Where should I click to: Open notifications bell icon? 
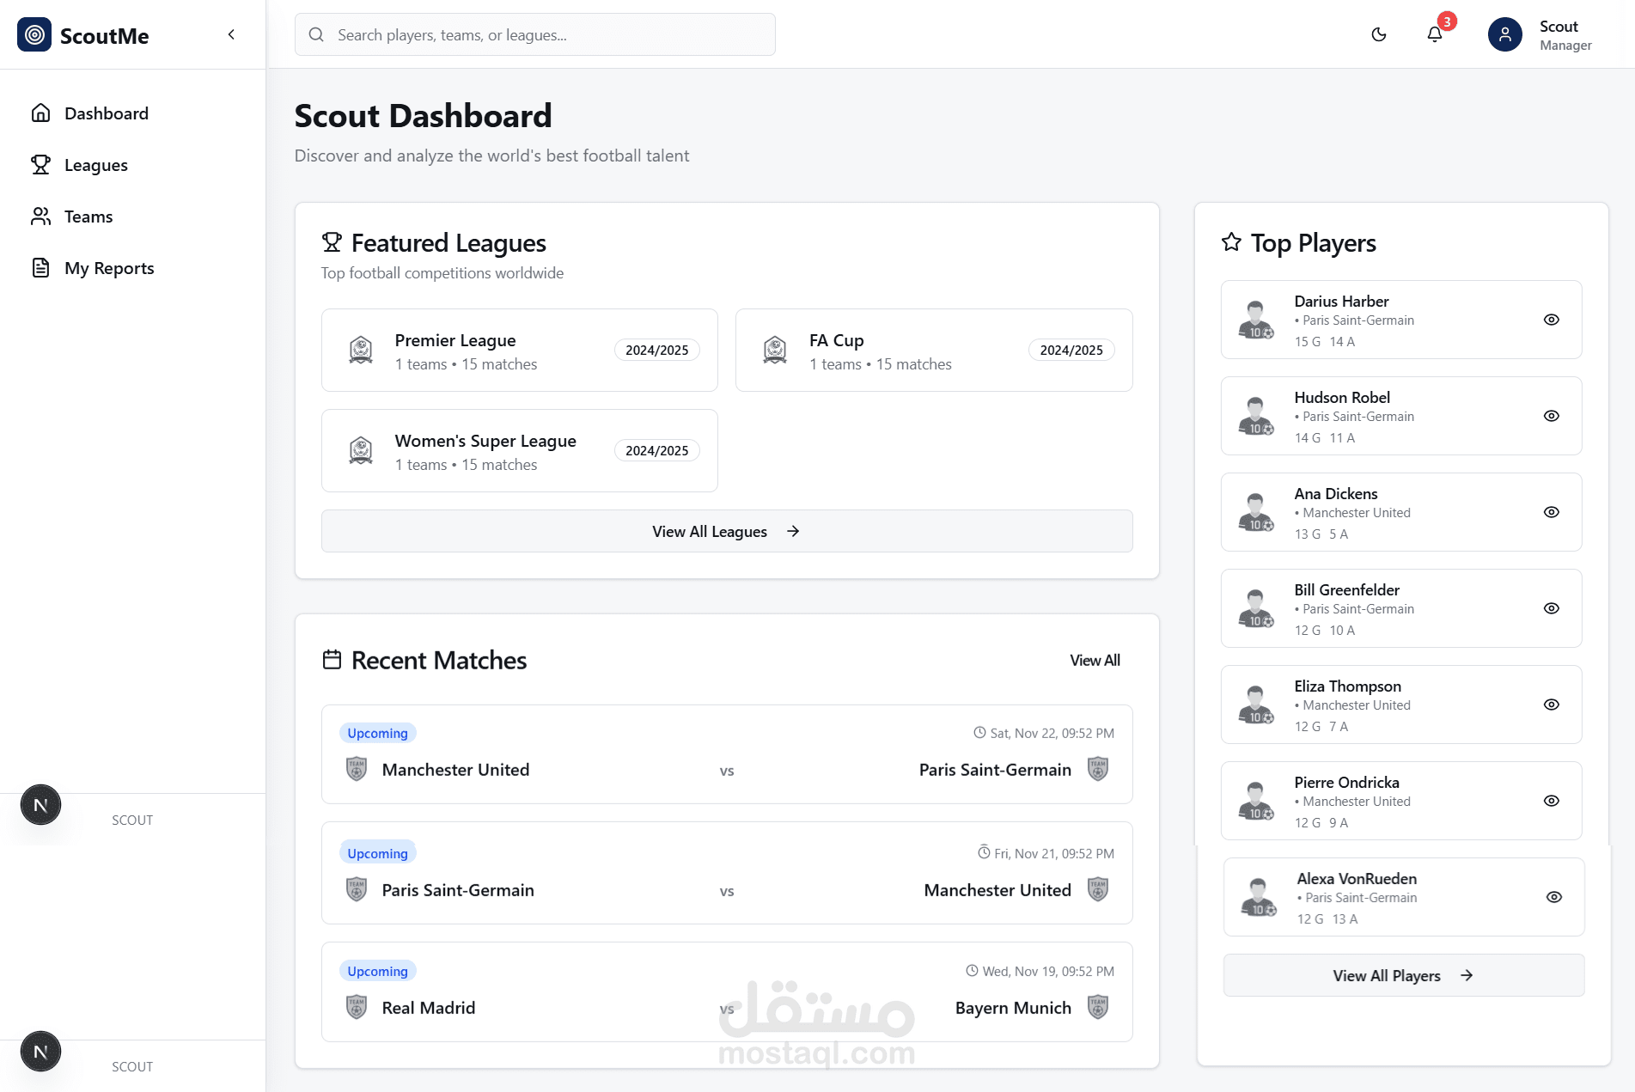[1435, 34]
